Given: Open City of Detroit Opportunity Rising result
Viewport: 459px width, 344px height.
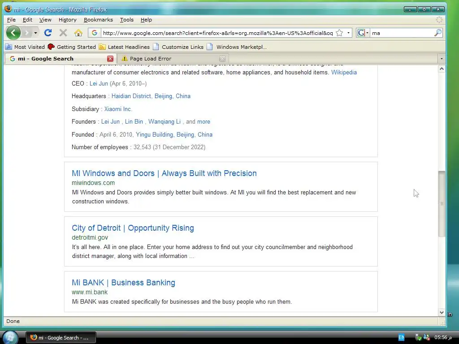Looking at the screenshot, I should click(133, 228).
